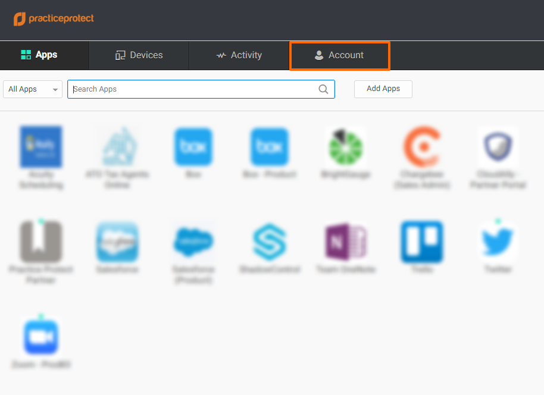Click the shield-shaped partner portal app icon
Screen dimensions: 544x395
[498, 147]
